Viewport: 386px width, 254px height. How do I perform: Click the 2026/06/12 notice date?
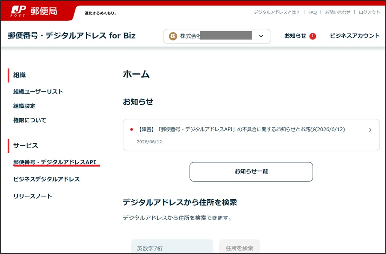coord(149,142)
